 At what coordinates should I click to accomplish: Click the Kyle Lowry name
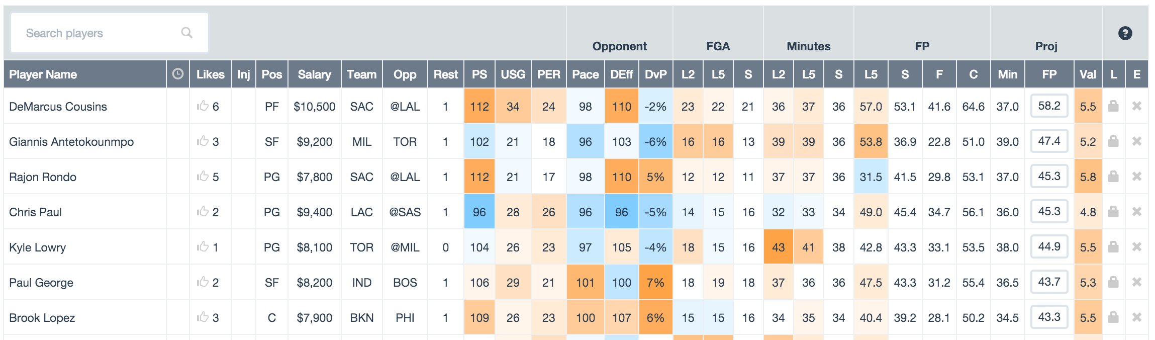click(38, 247)
